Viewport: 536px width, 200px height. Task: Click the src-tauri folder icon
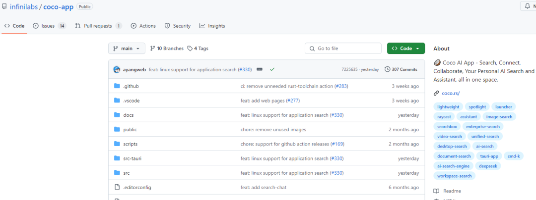coord(117,158)
